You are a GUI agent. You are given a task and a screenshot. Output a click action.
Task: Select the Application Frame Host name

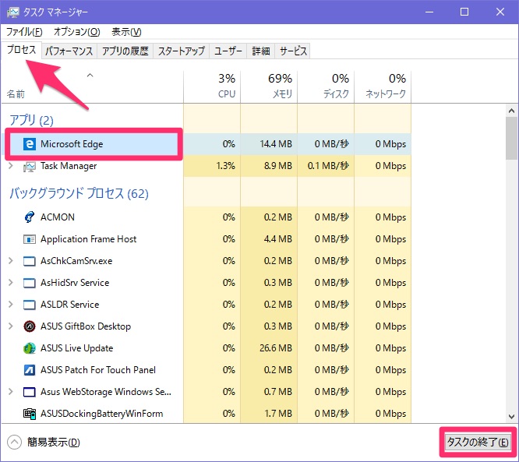coord(88,239)
